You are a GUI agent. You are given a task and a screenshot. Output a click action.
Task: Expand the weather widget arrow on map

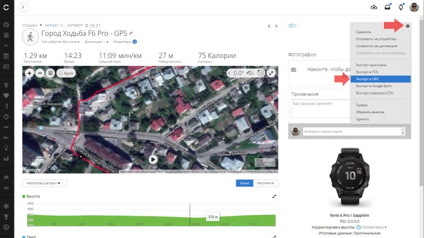pos(230,73)
